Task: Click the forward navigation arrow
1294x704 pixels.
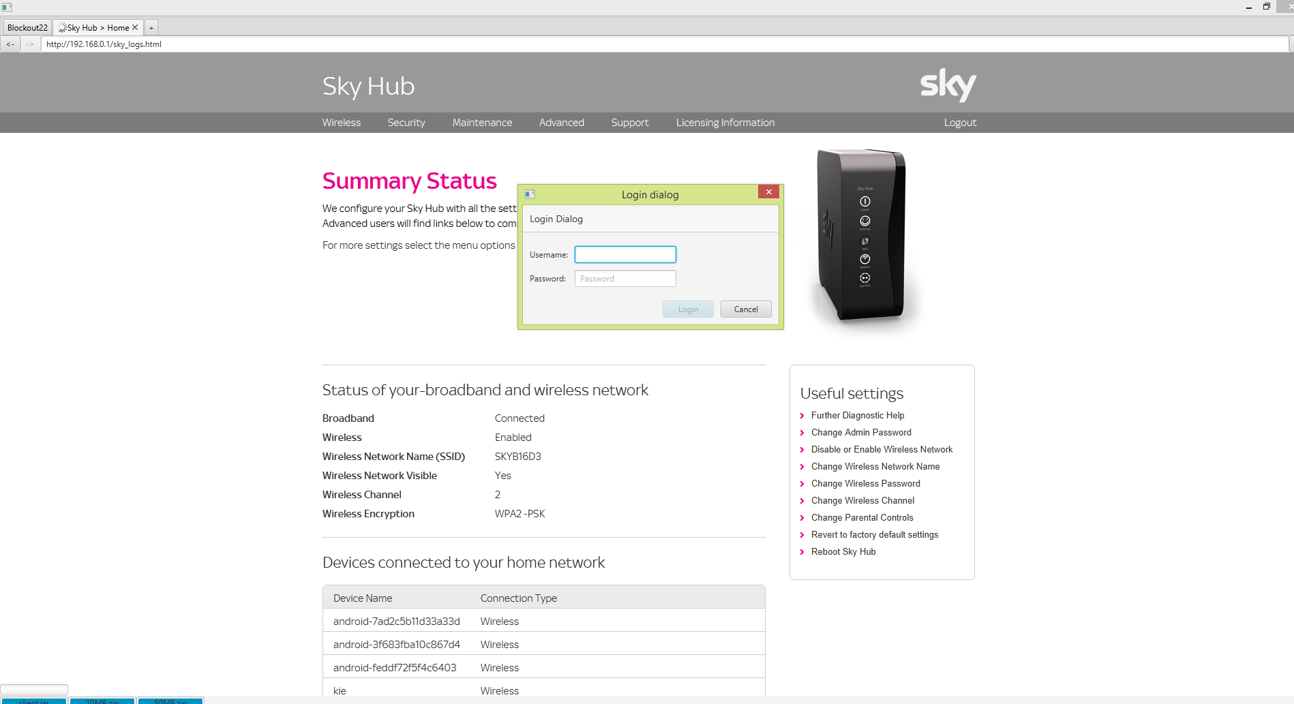Action: click(x=30, y=44)
